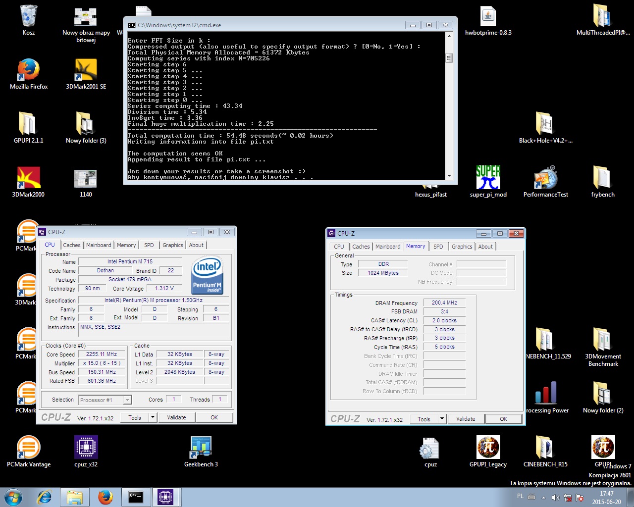Click Core Speed value 2255.11 MHz
The width and height of the screenshot is (634, 507).
click(x=102, y=354)
